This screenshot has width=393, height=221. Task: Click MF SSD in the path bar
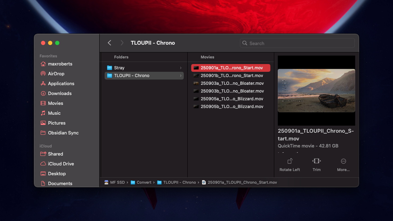(116, 182)
